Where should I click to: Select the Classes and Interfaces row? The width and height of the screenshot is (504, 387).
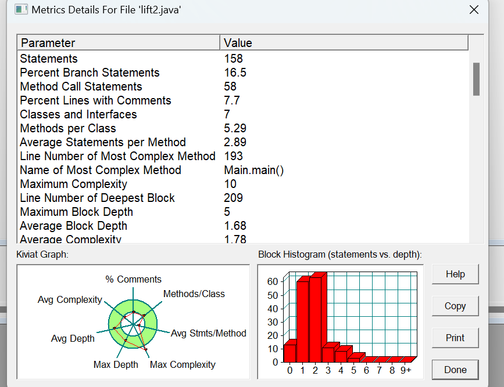(243, 114)
